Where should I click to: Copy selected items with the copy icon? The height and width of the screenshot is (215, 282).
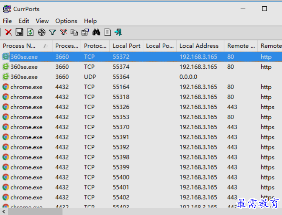pyautogui.click(x=74, y=33)
